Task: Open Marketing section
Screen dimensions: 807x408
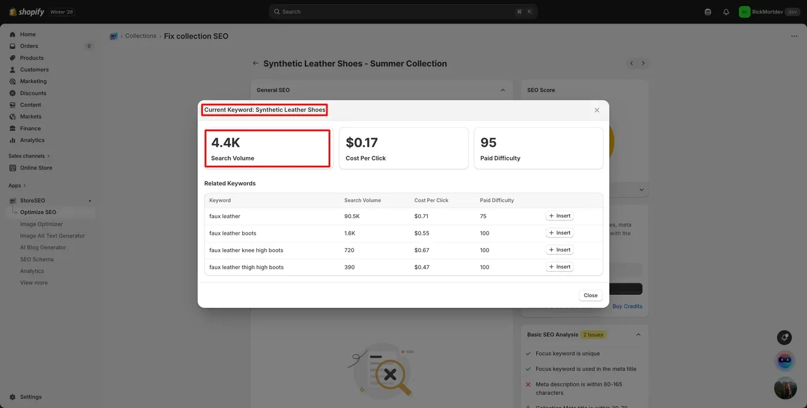Action: pyautogui.click(x=33, y=81)
